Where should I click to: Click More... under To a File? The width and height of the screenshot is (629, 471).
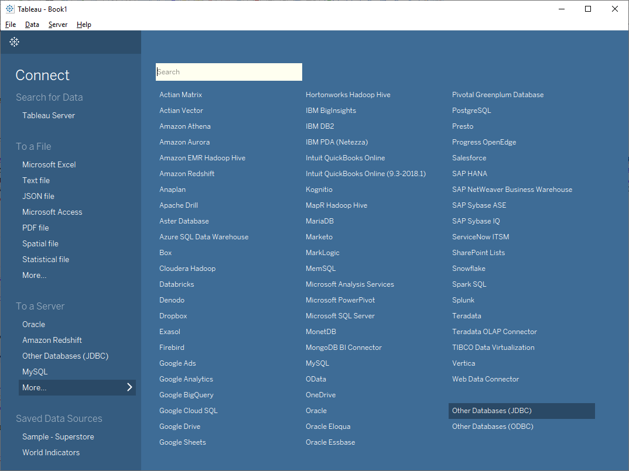pyautogui.click(x=35, y=276)
